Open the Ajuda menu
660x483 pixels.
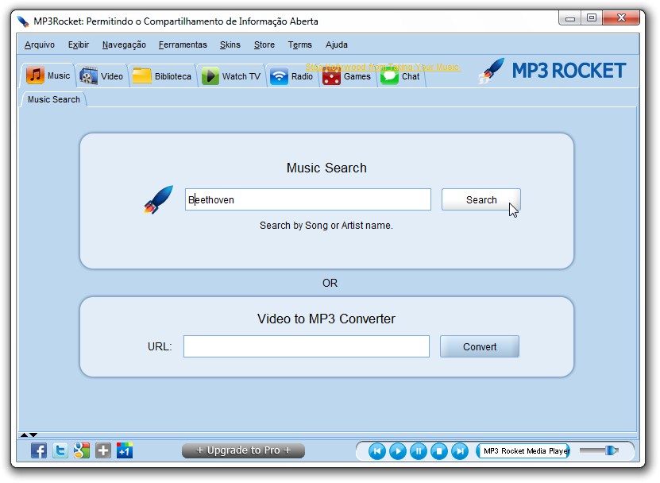(336, 44)
